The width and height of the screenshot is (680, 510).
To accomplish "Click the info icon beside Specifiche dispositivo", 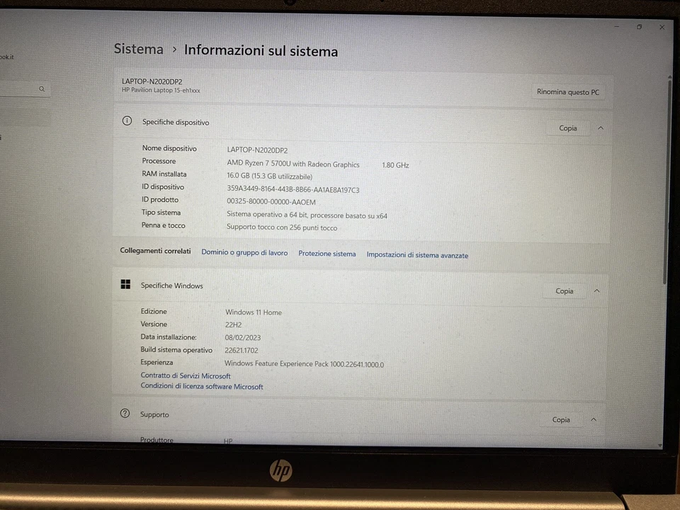I will 126,121.
